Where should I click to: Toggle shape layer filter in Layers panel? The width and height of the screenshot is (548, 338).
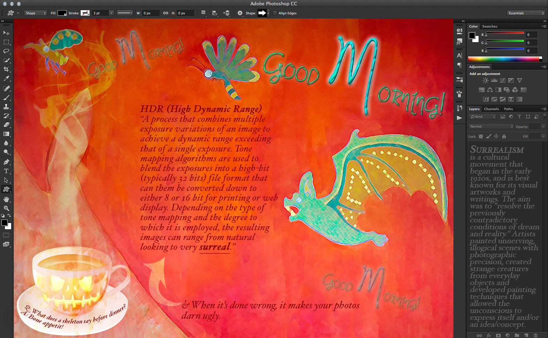(528, 117)
